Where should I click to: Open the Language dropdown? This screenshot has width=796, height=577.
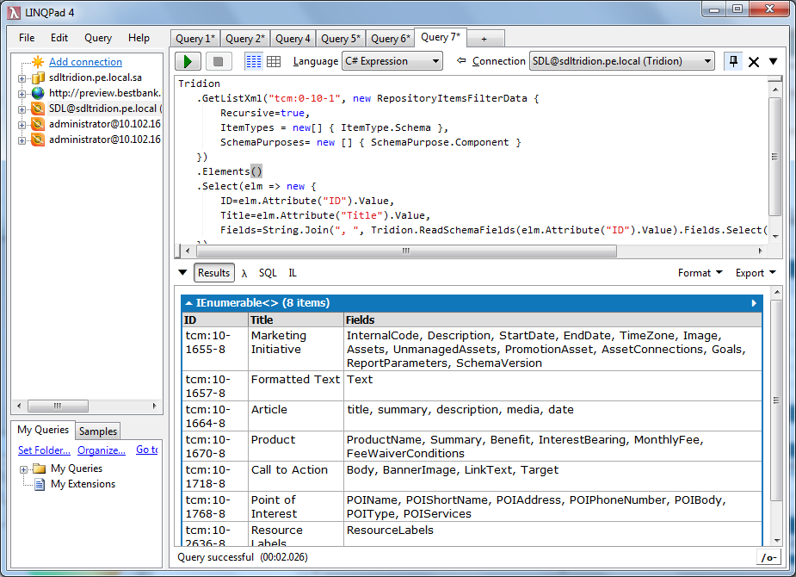point(392,61)
